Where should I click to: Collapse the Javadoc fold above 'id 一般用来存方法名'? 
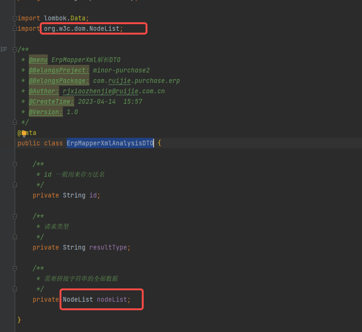[x=15, y=164]
